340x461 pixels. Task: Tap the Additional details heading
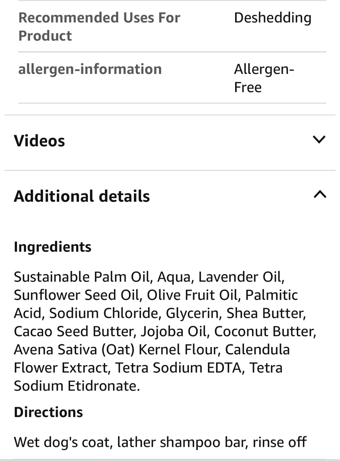click(82, 196)
